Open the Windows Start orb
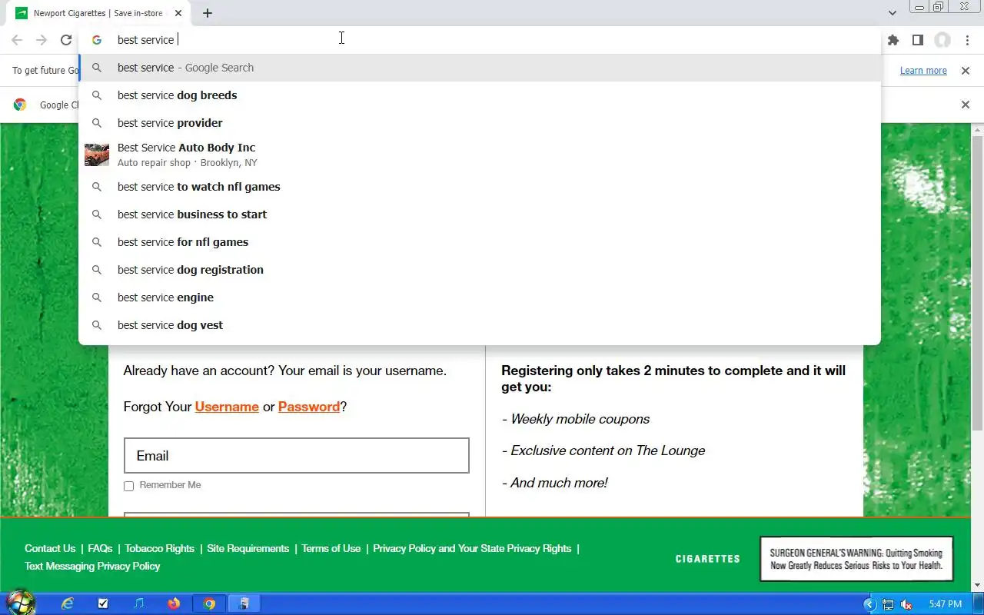This screenshot has width=984, height=615. (20, 603)
